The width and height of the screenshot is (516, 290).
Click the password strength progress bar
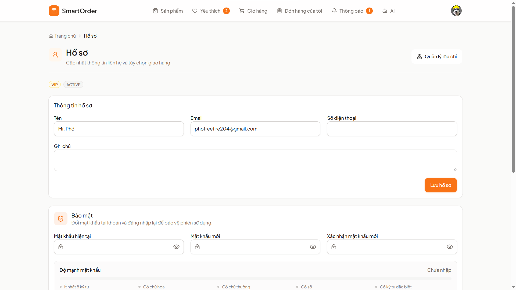click(255, 279)
